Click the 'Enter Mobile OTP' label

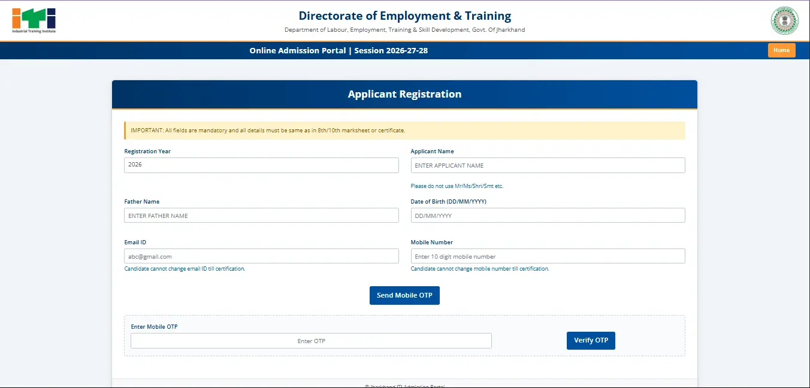(154, 327)
